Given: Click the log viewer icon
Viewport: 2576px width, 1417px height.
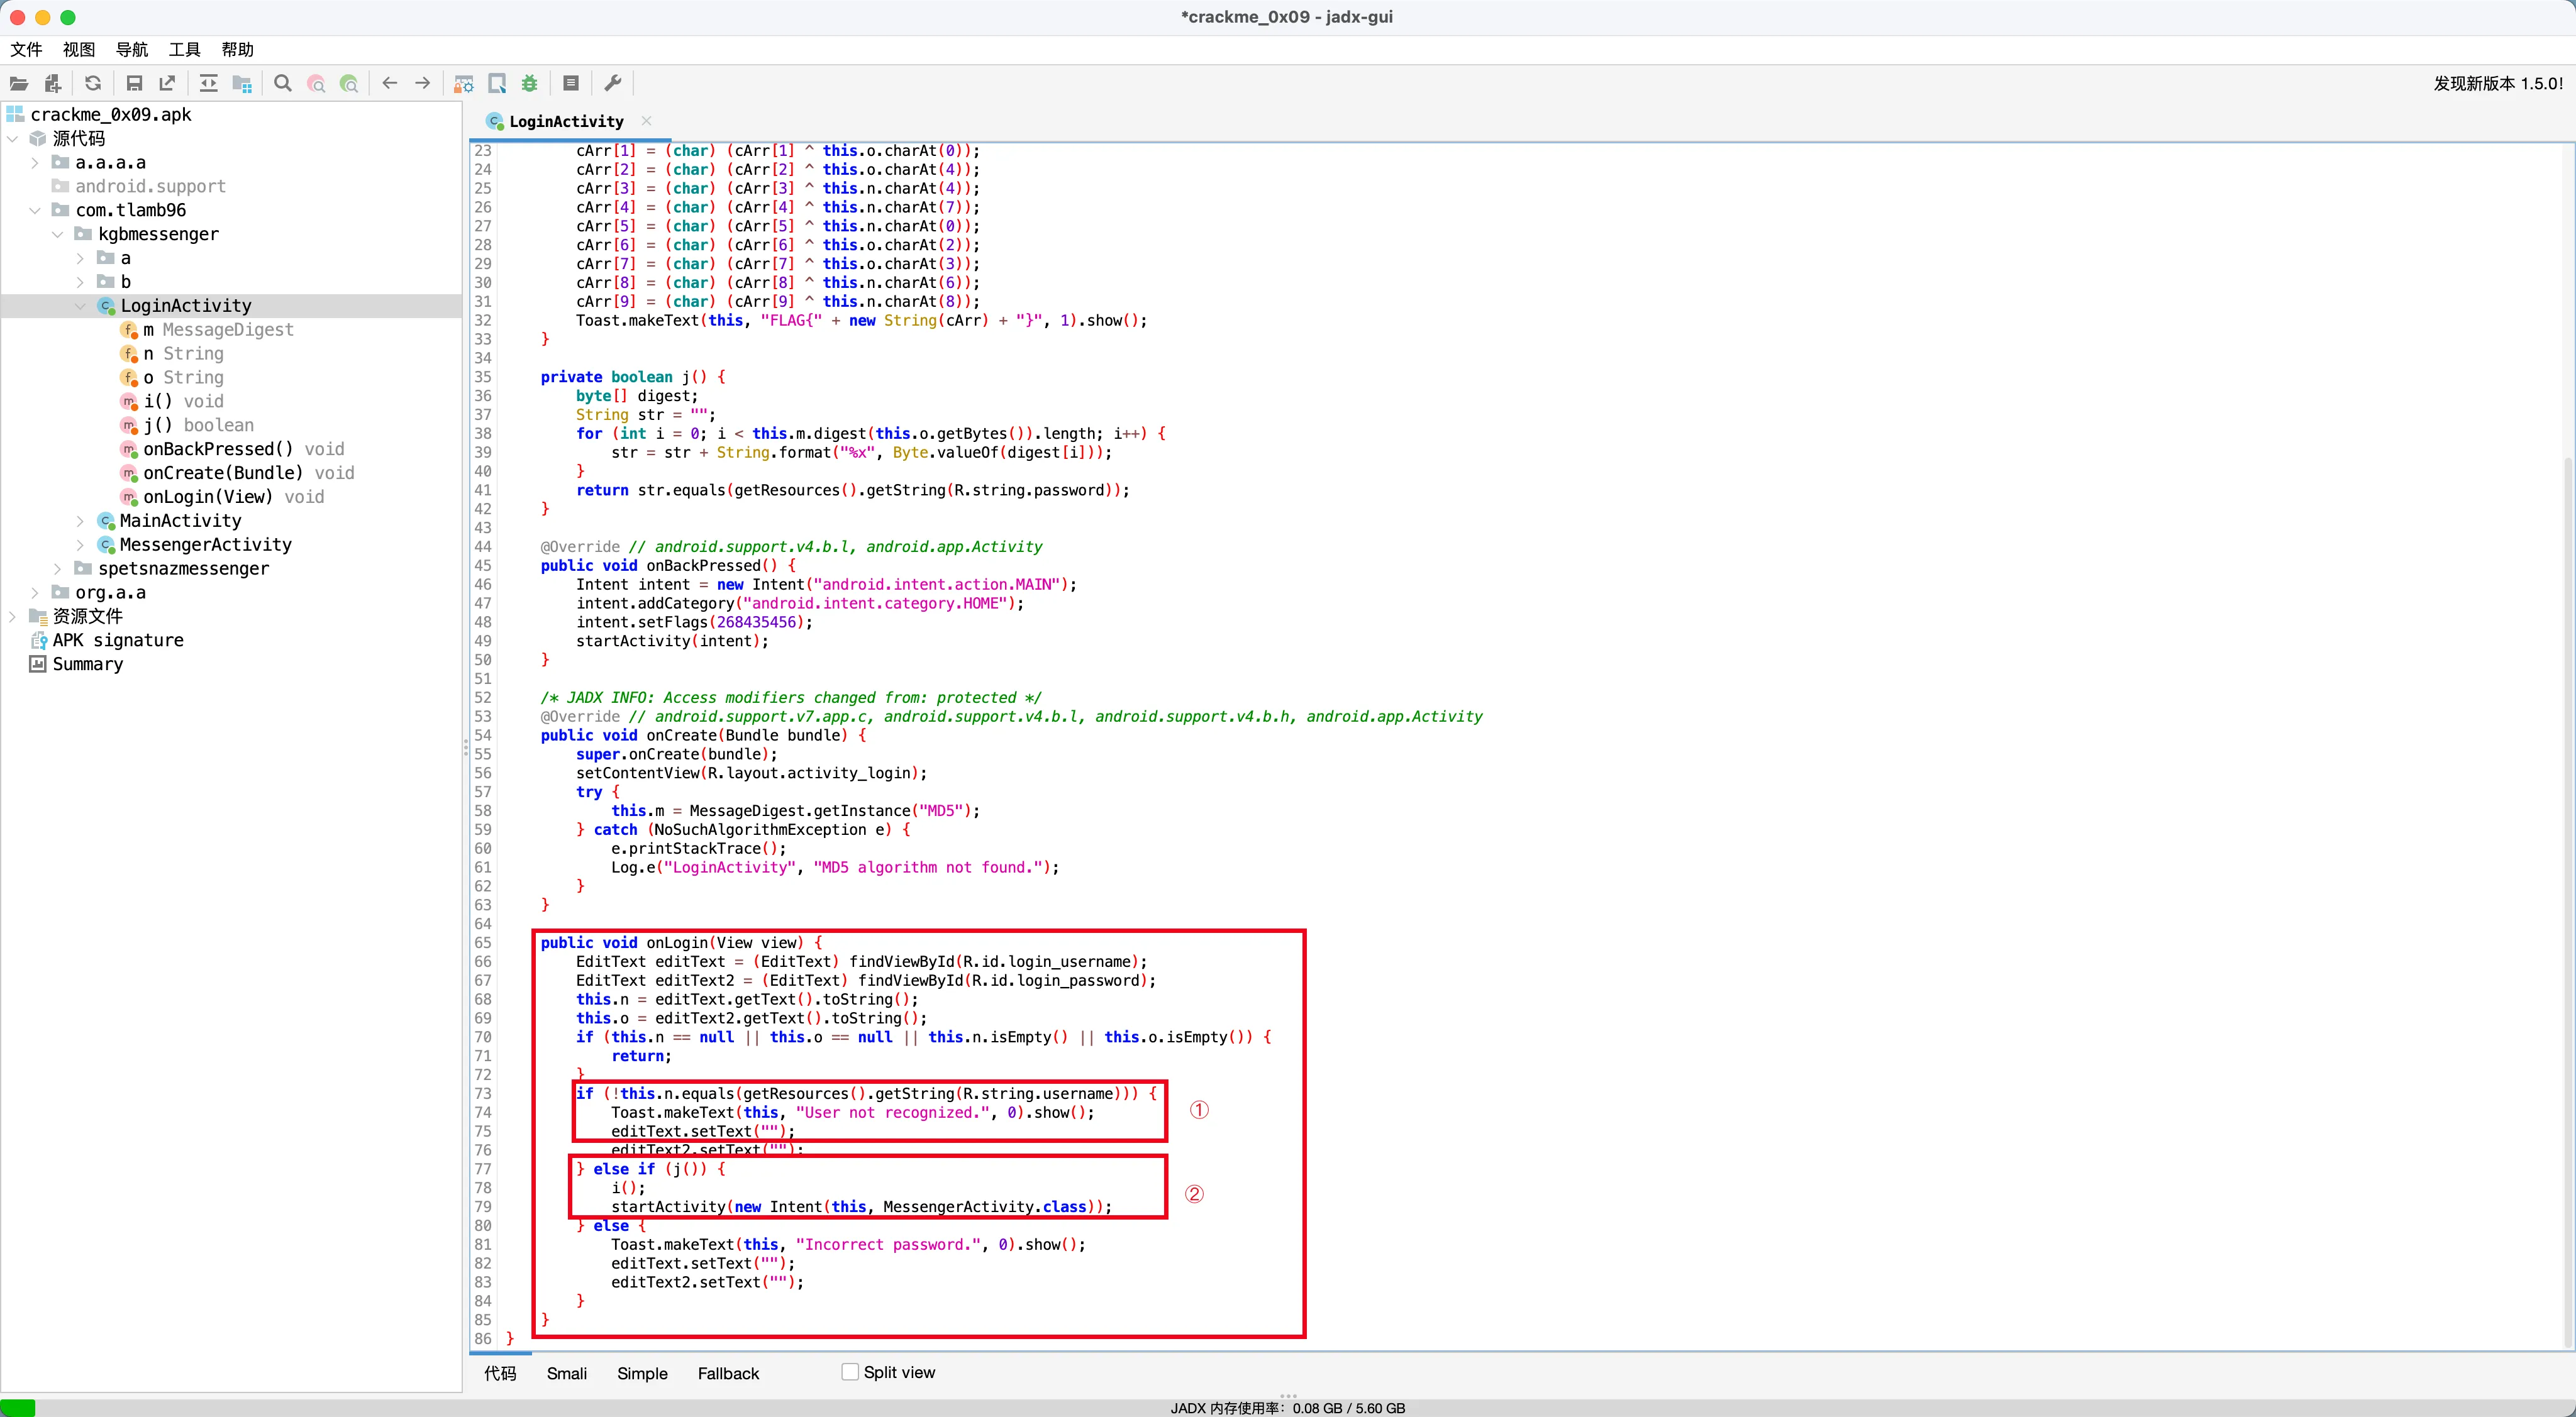Looking at the screenshot, I should [571, 84].
